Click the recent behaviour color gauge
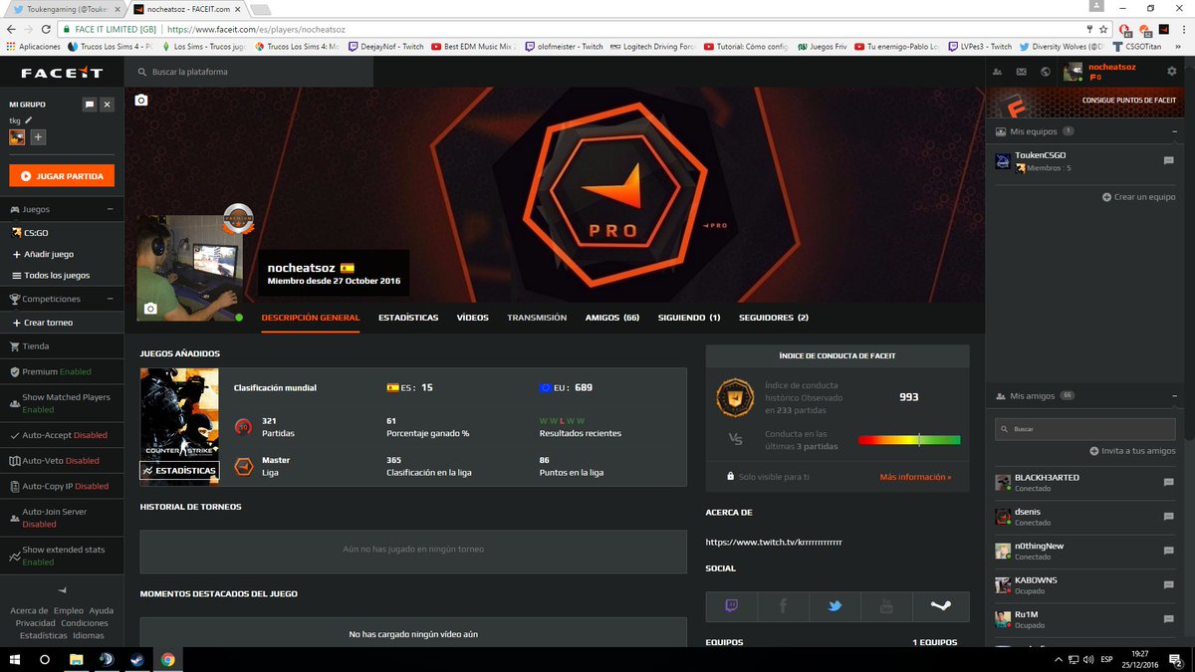The width and height of the screenshot is (1195, 672). pyautogui.click(x=909, y=439)
